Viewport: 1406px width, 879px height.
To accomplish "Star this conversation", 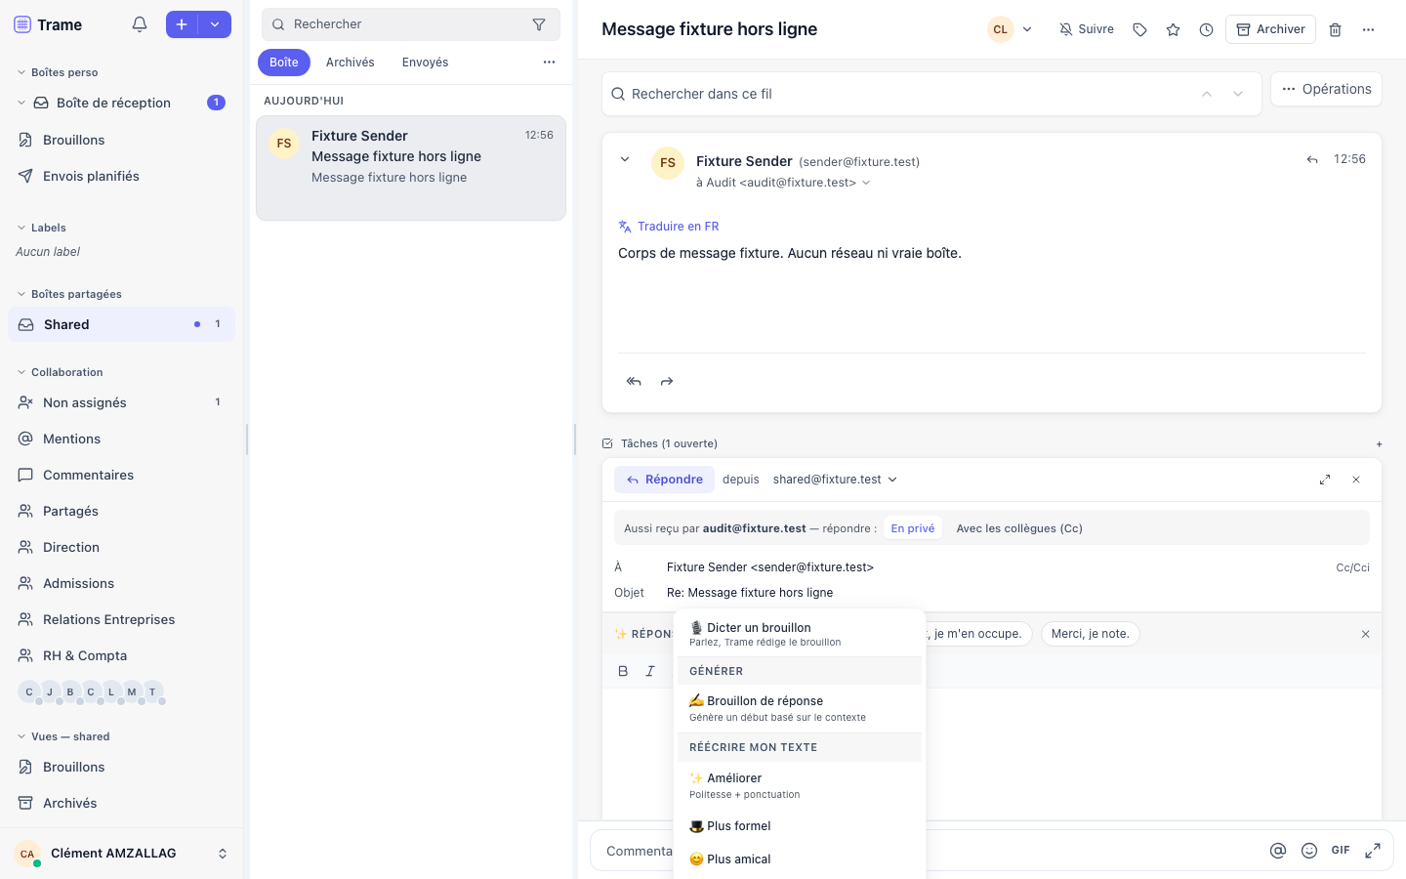I will coord(1173,29).
